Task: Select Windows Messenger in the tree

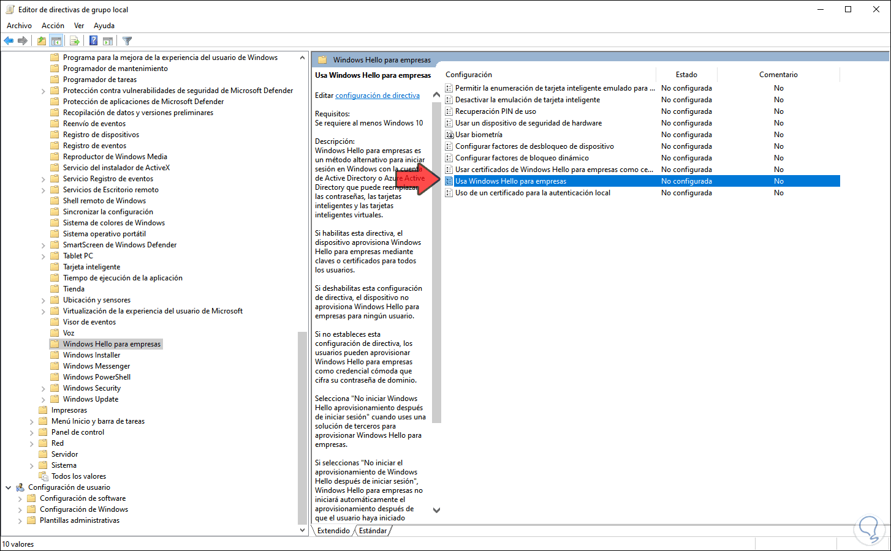Action: (96, 366)
